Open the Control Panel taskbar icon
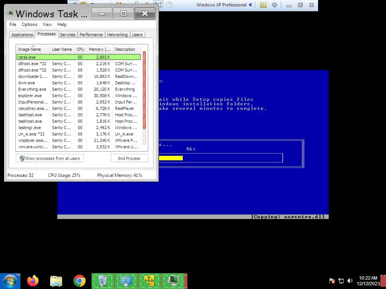The width and height of the screenshot is (386, 289). coord(126,281)
